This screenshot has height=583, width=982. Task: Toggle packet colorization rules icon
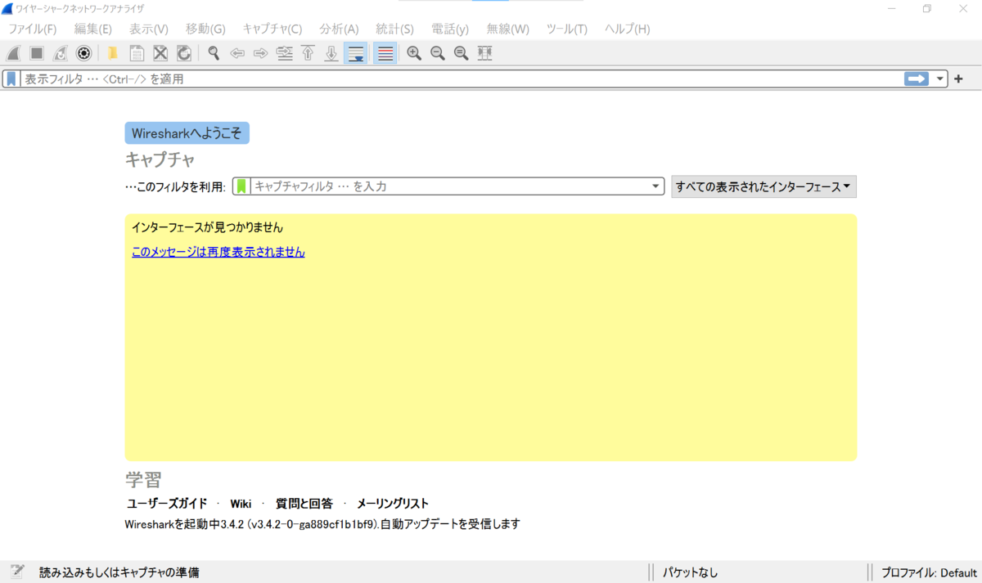coord(385,53)
